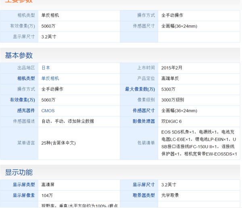The width and height of the screenshot is (242, 208).
Task: Click the 感光器件 label
Action: tap(26, 110)
